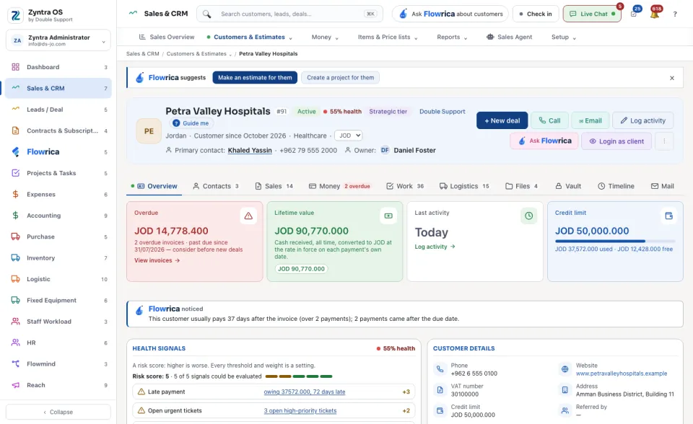
Task: Open the Logistic module
Action: (58, 279)
